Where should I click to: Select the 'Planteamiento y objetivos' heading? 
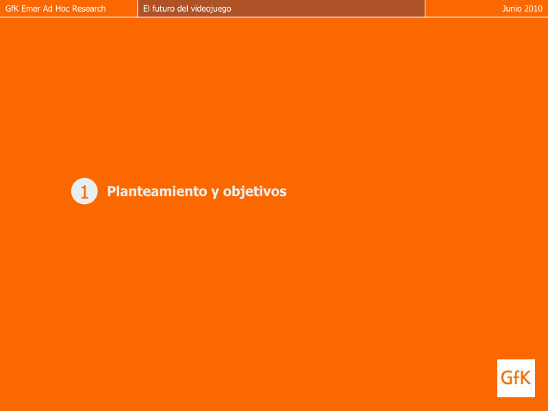(x=197, y=191)
